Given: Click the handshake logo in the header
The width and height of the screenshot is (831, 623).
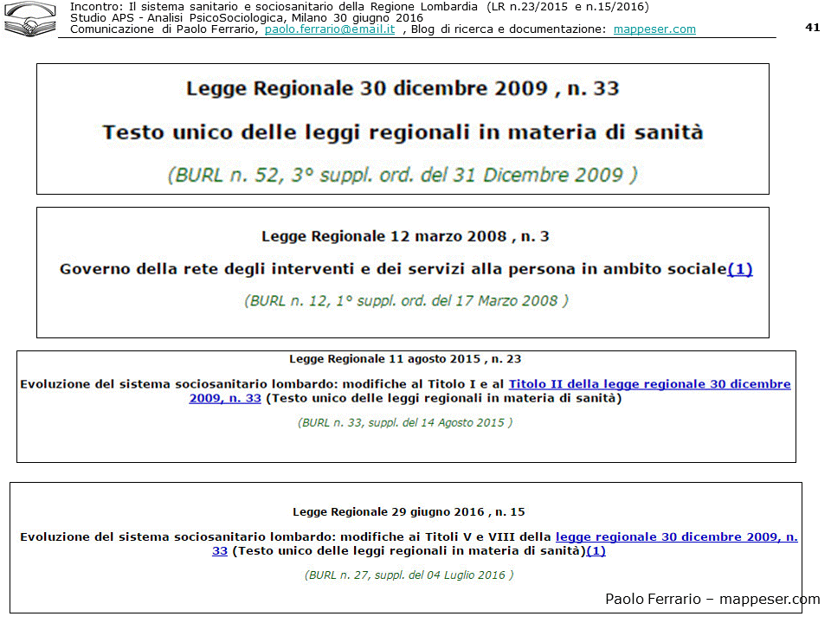Looking at the screenshot, I should pyautogui.click(x=29, y=20).
